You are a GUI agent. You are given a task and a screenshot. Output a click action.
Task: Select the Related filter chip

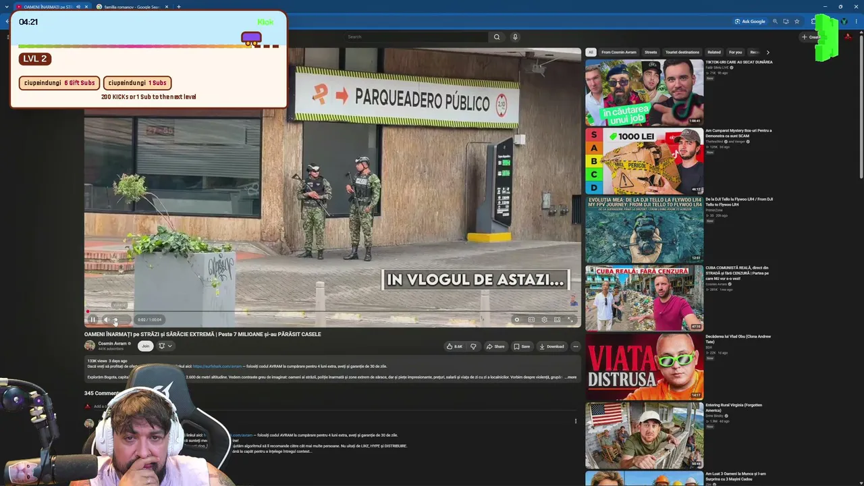tap(714, 52)
